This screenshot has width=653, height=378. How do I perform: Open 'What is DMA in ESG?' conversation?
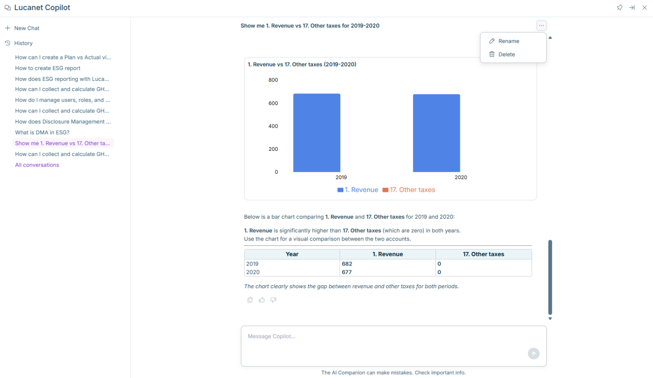coord(42,132)
